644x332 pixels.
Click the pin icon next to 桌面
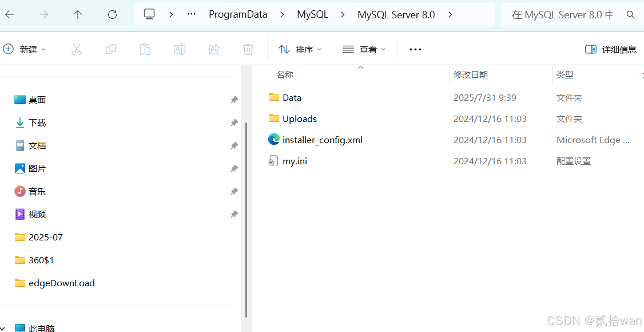(x=234, y=100)
